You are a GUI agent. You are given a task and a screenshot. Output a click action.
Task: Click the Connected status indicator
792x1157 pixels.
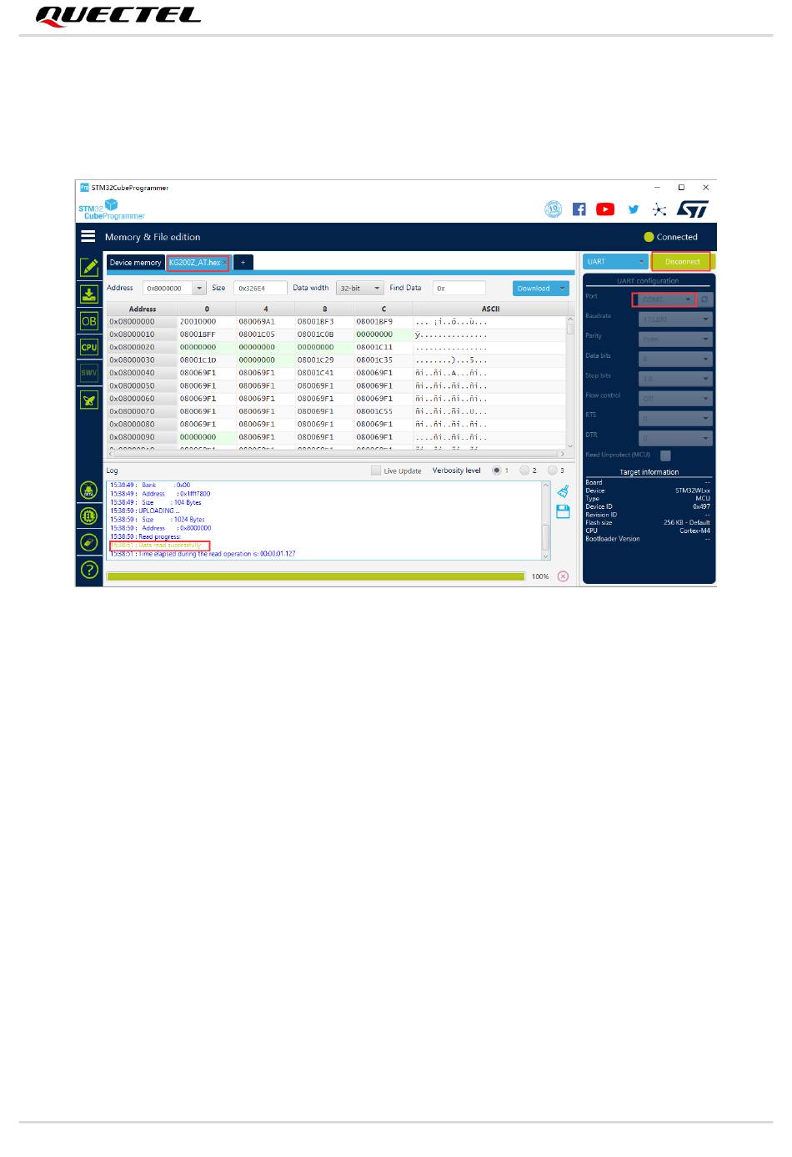coord(670,237)
